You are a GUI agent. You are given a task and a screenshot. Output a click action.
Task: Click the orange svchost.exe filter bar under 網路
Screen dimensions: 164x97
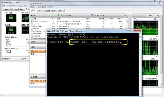point(38,51)
